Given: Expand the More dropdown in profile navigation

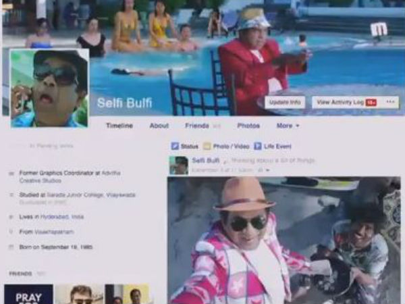Looking at the screenshot, I should [x=288, y=126].
